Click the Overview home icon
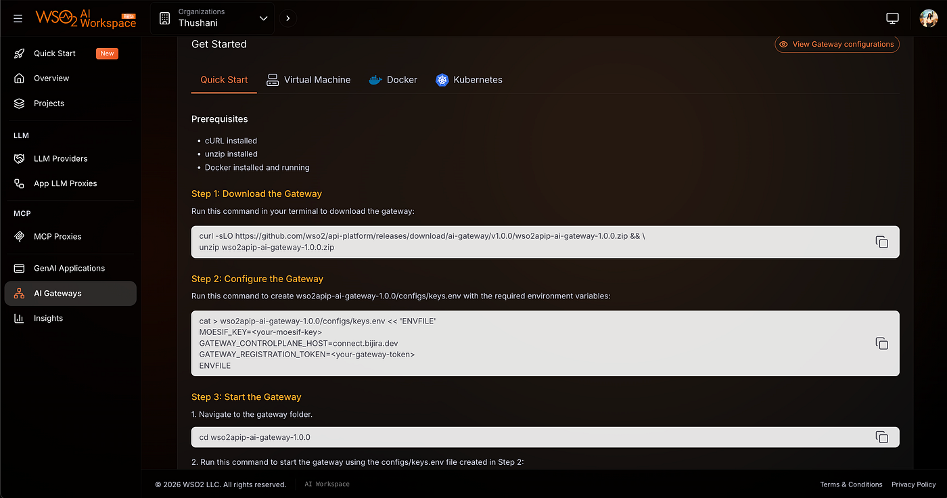 pyautogui.click(x=20, y=78)
